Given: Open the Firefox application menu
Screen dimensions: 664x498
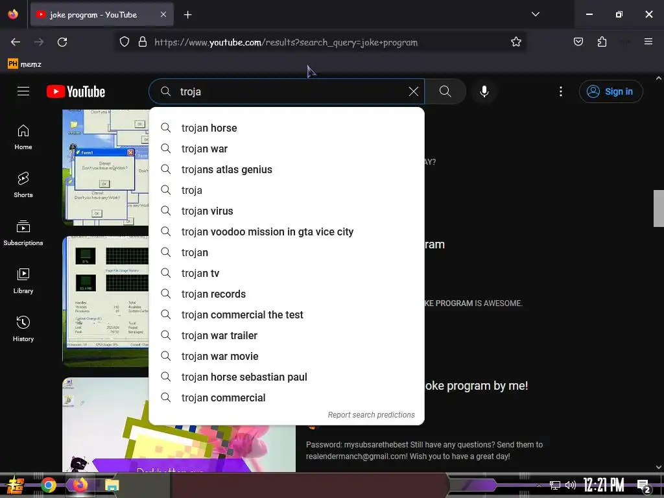Looking at the screenshot, I should point(648,42).
